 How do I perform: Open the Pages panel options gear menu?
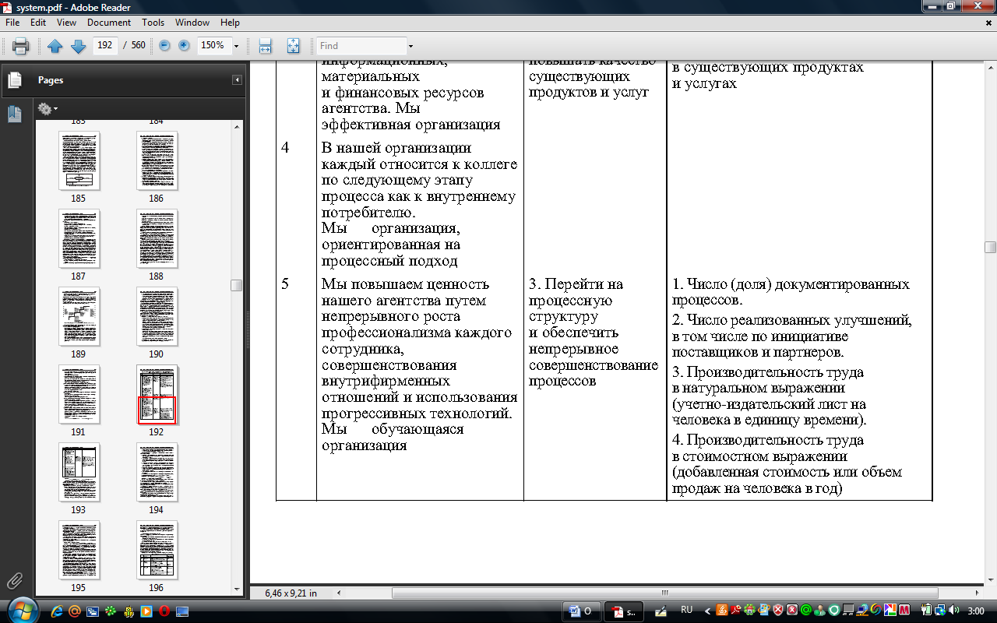(x=48, y=108)
